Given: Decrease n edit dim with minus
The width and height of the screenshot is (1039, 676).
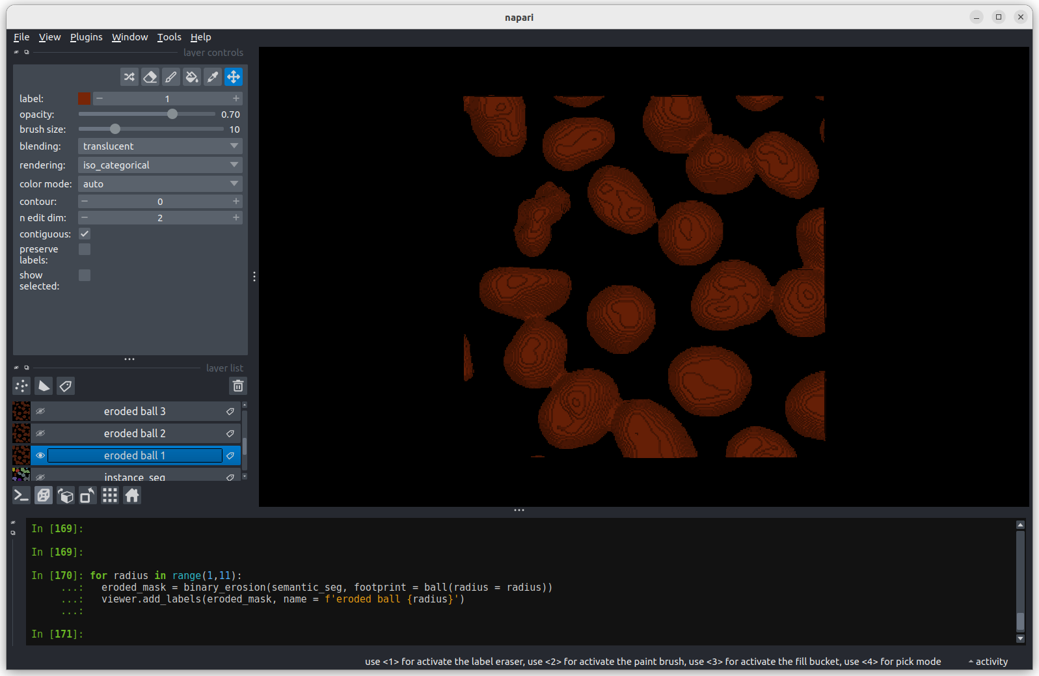Looking at the screenshot, I should point(85,217).
